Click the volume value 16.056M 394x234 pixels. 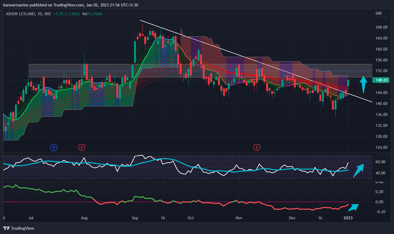click(x=95, y=14)
